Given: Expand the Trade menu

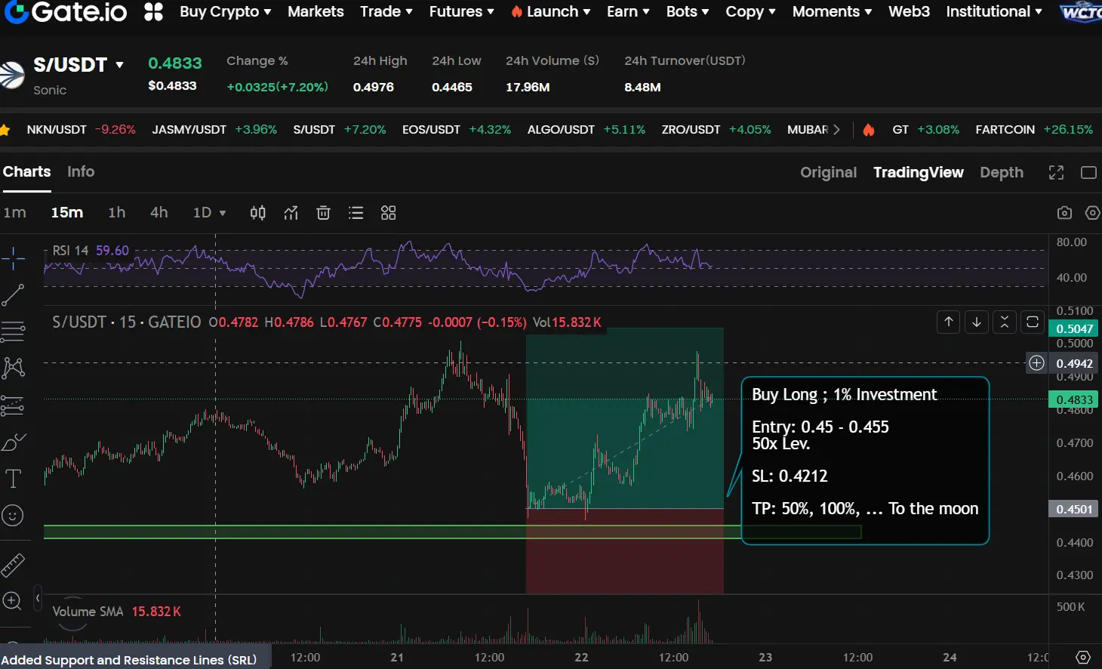Looking at the screenshot, I should tap(386, 11).
